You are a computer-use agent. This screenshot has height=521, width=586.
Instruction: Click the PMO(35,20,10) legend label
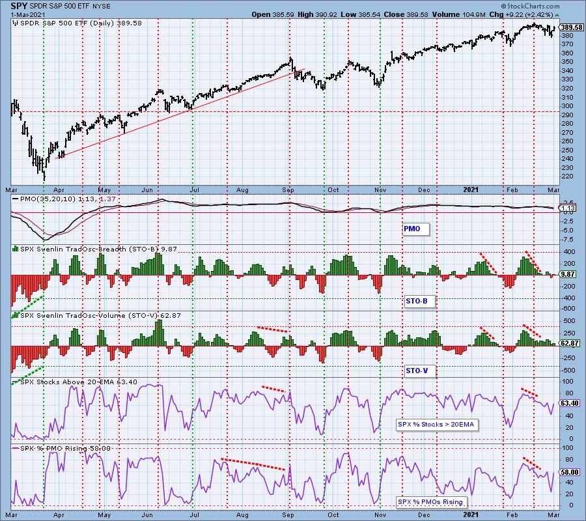[x=64, y=199]
